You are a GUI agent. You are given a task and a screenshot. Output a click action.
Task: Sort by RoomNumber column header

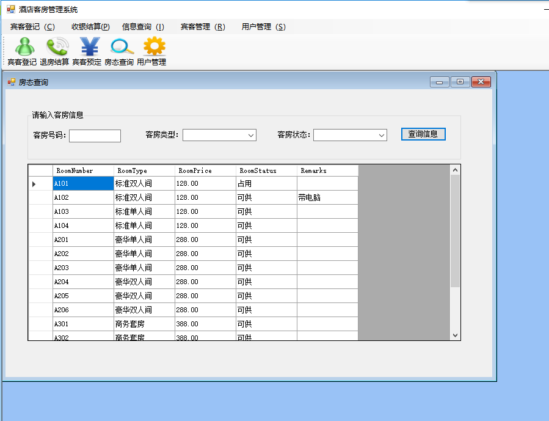[83, 170]
